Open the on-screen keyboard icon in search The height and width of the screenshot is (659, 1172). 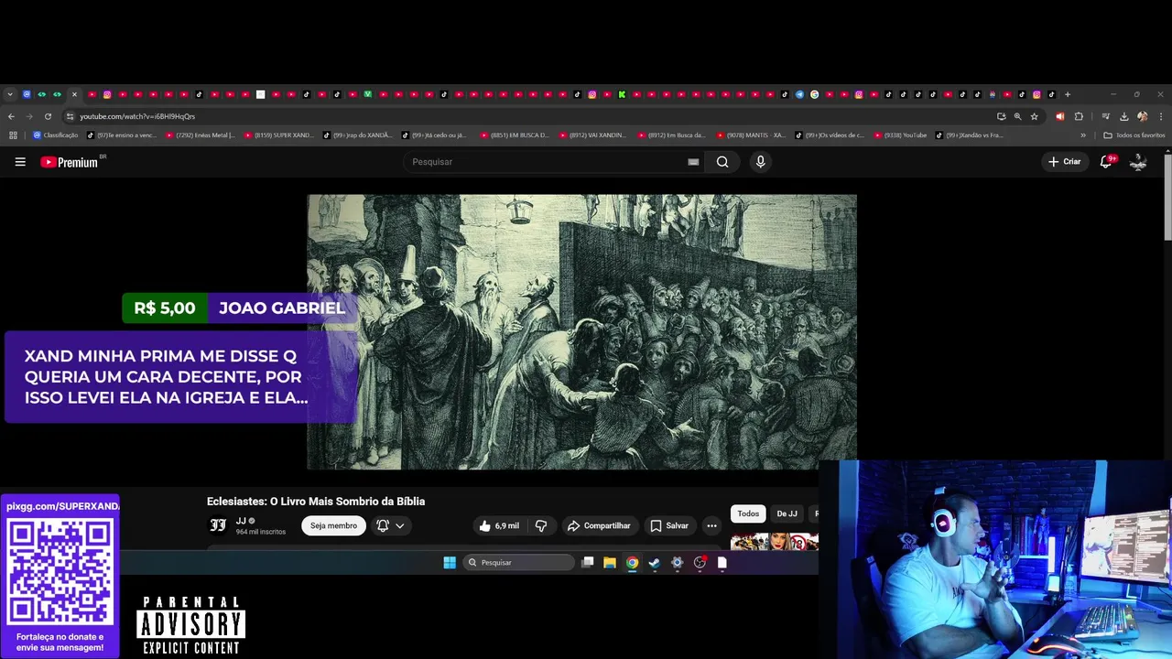pyautogui.click(x=693, y=162)
